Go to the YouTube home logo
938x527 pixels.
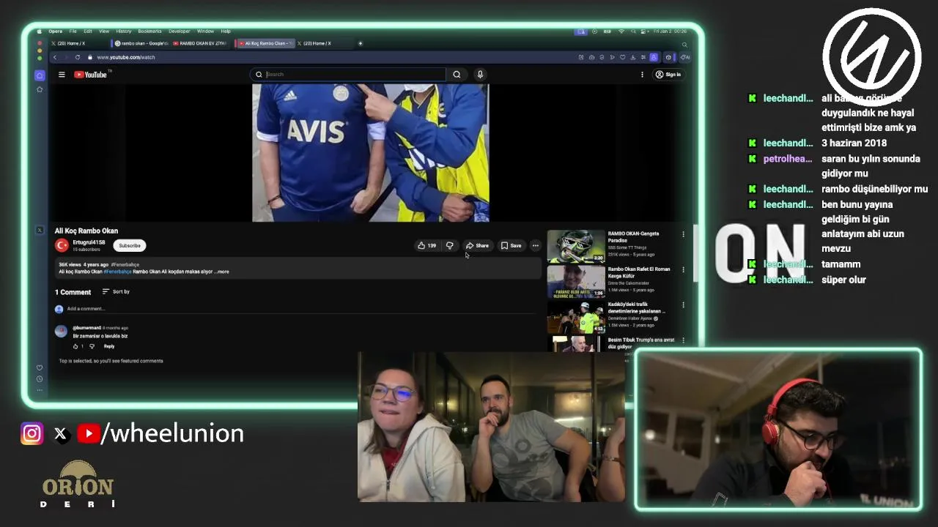point(91,75)
